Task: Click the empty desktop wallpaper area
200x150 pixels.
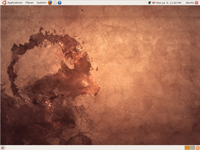Action: (140, 76)
